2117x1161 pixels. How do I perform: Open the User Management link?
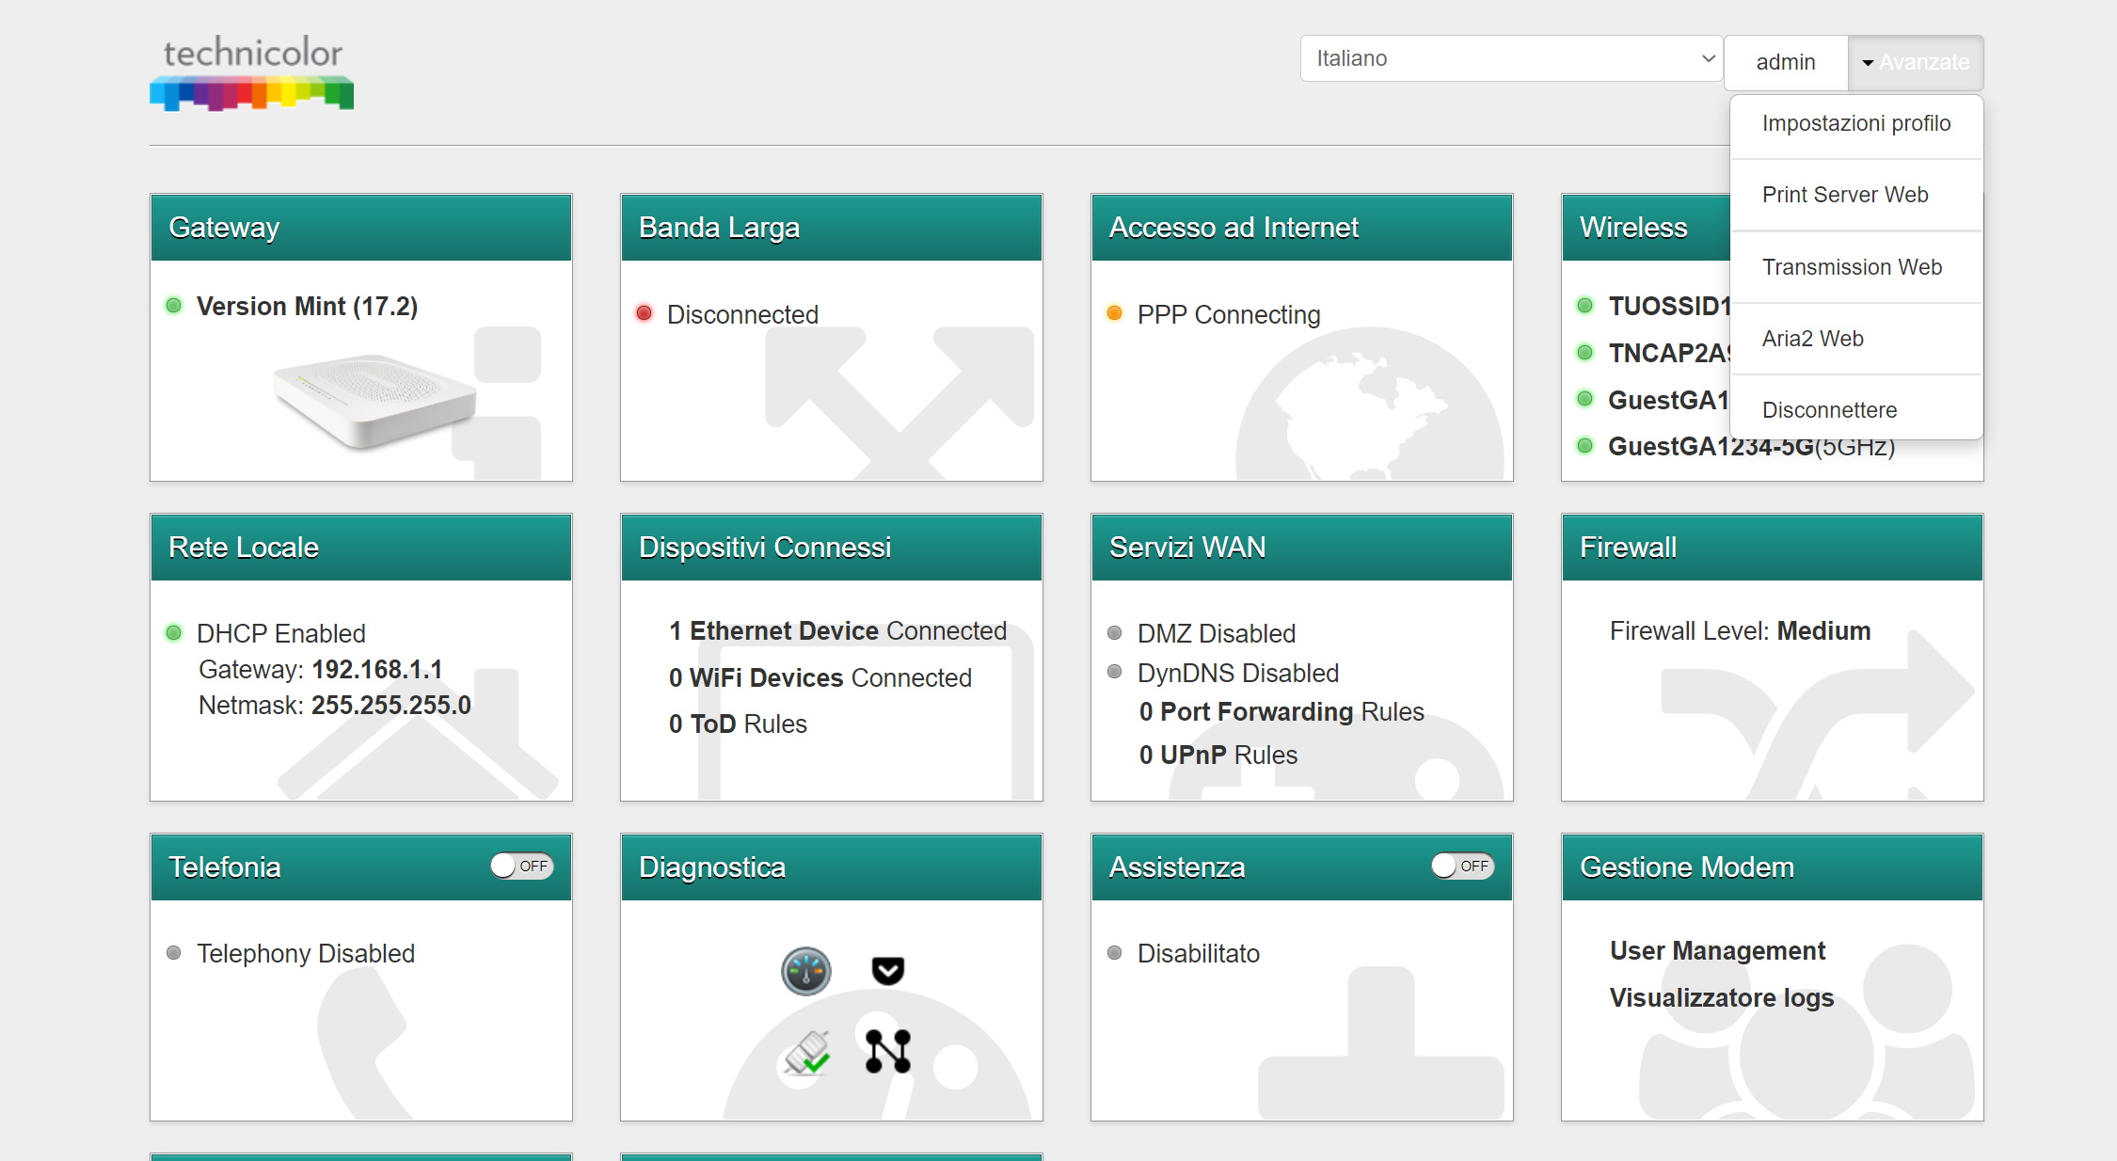pos(1717,950)
